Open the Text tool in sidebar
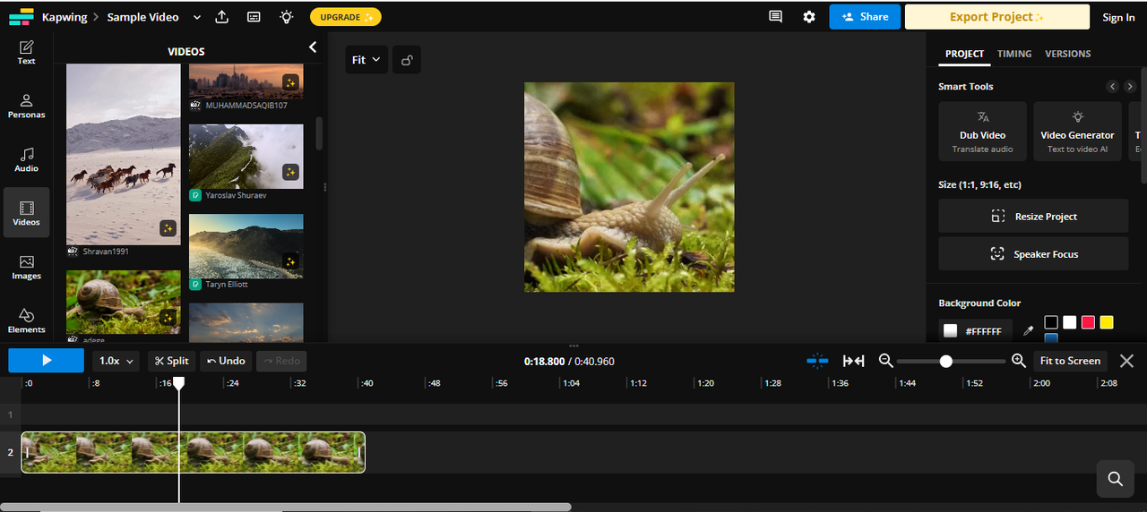 [26, 53]
